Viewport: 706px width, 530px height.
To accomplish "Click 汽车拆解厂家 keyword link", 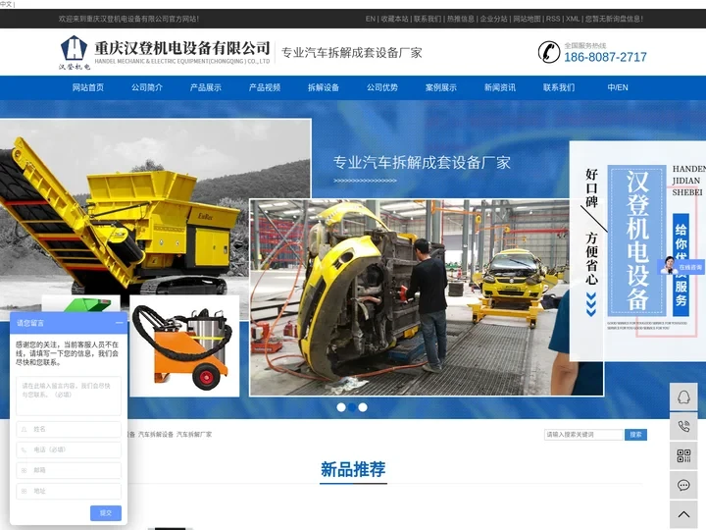I will click(x=194, y=435).
